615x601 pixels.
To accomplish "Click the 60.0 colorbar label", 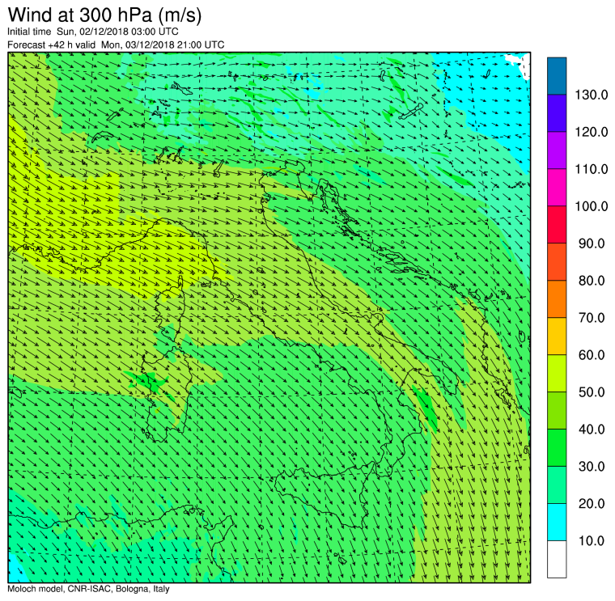I will pos(592,355).
